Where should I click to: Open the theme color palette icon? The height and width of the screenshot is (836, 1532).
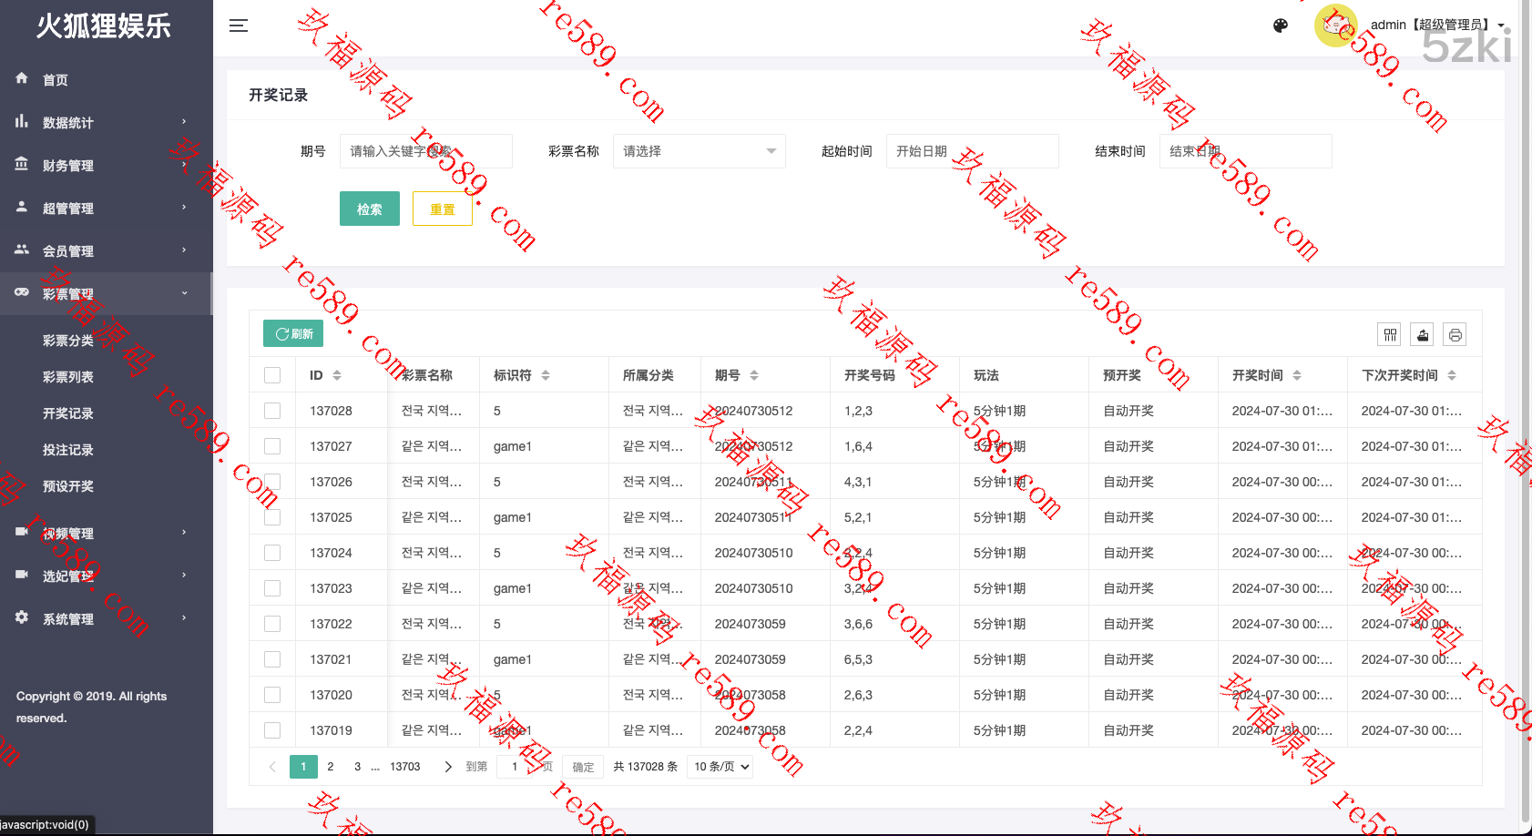click(1281, 25)
